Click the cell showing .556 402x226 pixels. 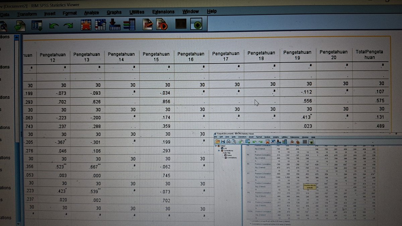[x=307, y=100]
